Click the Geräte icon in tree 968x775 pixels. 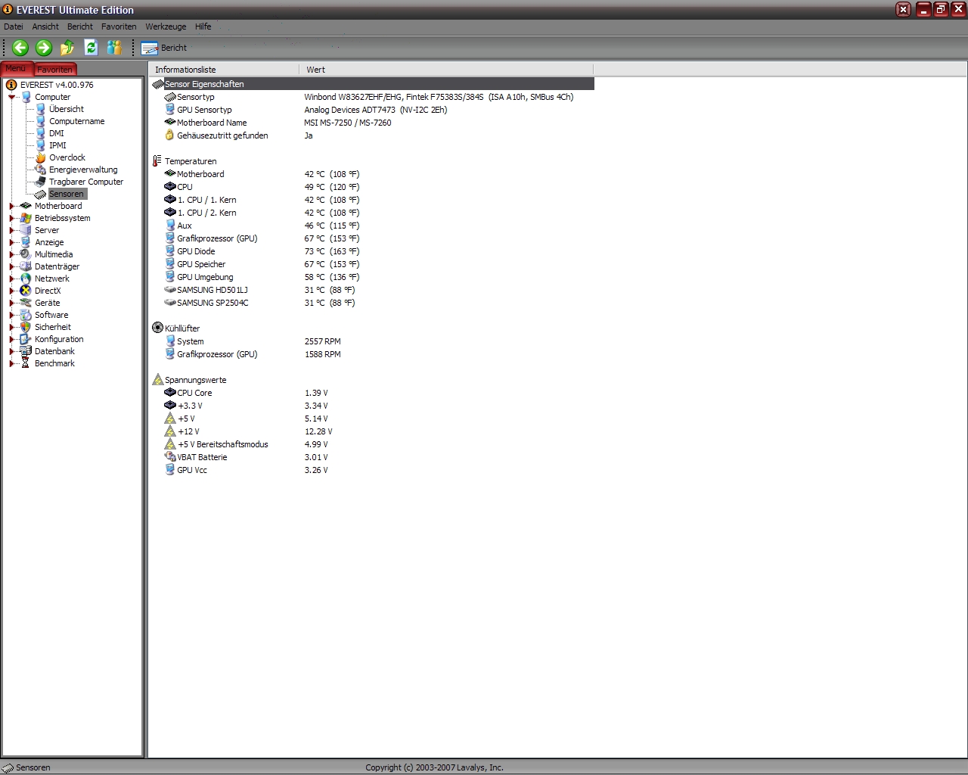coord(26,303)
